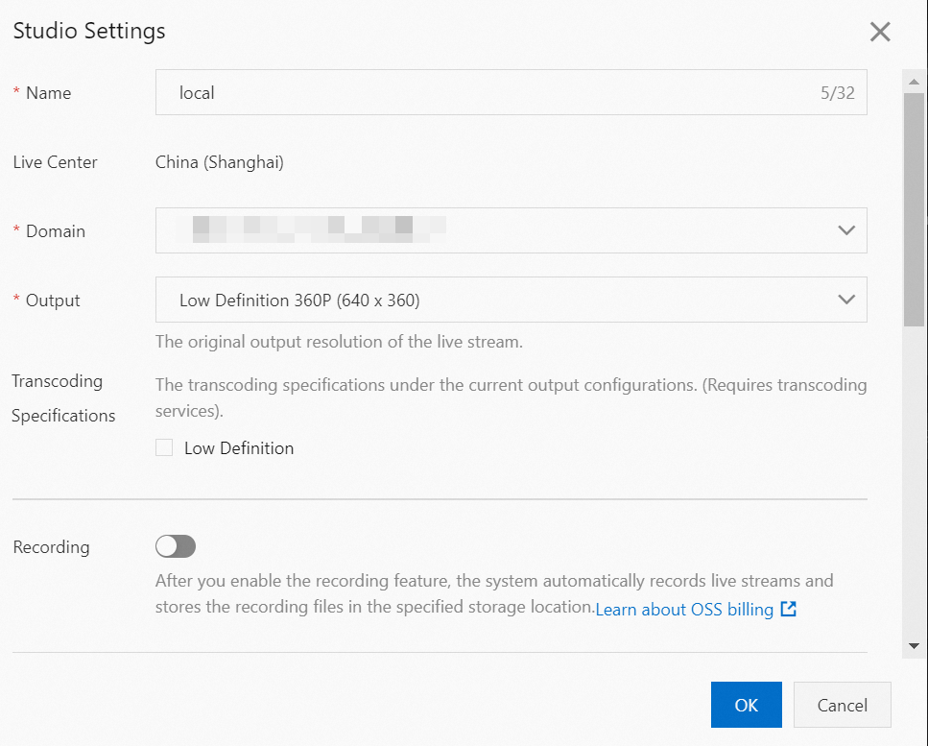Click the Transcoding Specifications label
Viewport: 928px width, 746px height.
click(63, 398)
